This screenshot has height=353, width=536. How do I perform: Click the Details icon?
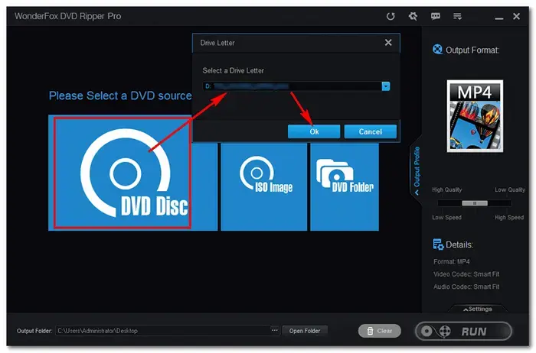tap(438, 245)
